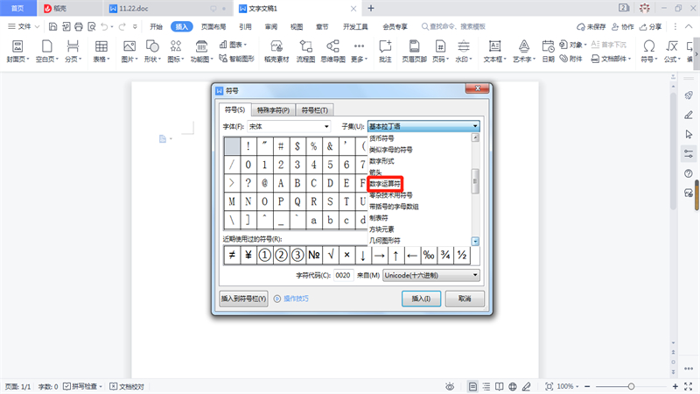Click the 取消 cancel button

(464, 299)
